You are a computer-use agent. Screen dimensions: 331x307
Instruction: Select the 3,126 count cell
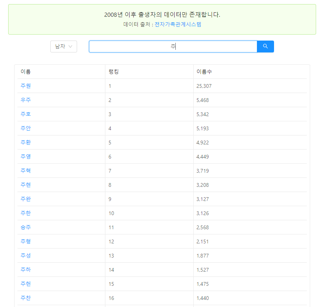250,213
